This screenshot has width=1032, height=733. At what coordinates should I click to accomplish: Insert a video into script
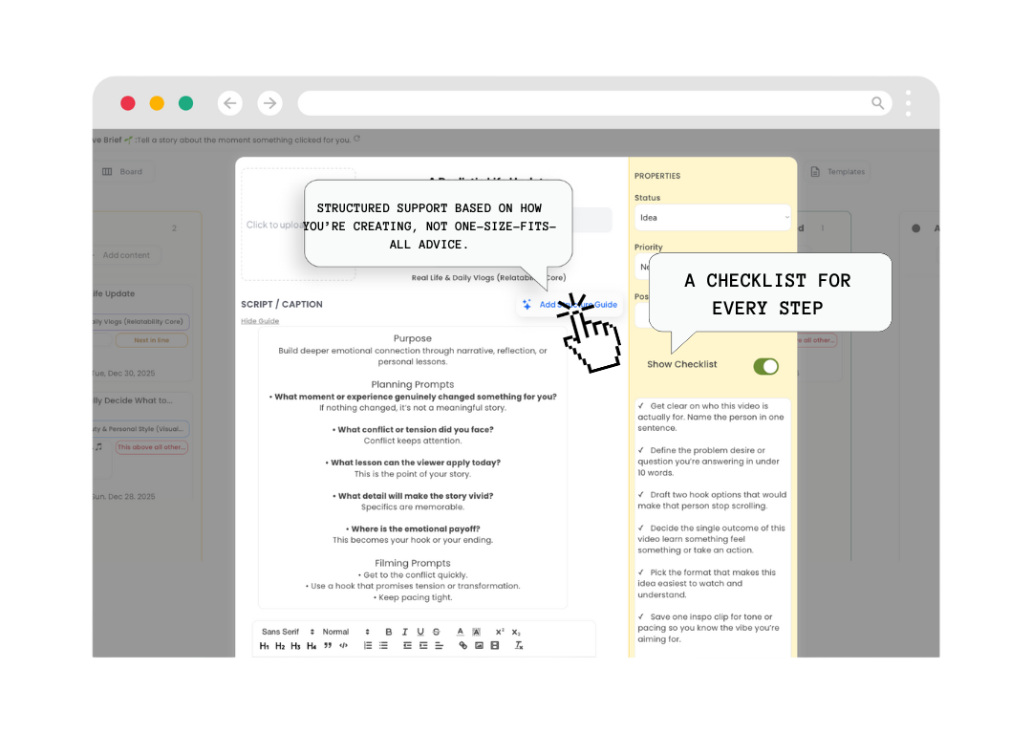click(495, 645)
